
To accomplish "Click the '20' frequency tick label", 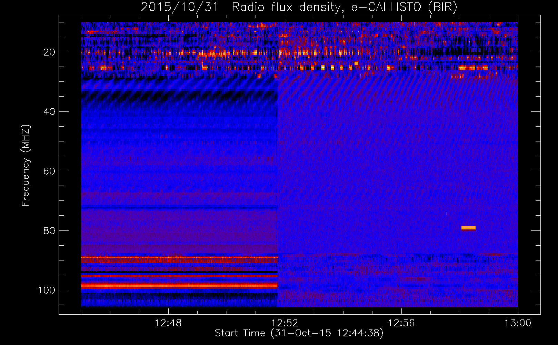I will pyautogui.click(x=50, y=52).
